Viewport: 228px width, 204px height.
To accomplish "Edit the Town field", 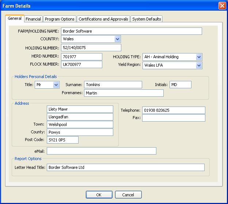I will coord(80,125).
